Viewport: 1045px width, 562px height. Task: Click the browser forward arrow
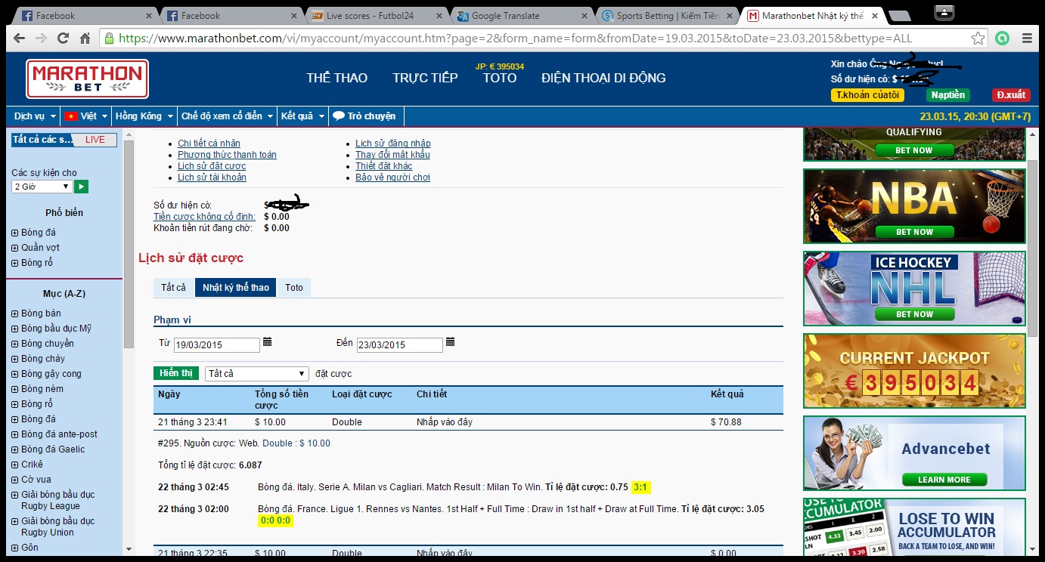(x=41, y=39)
